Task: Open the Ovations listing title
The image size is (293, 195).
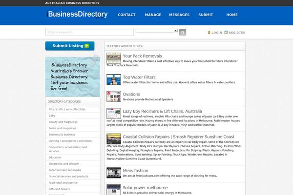Action: pyautogui.click(x=131, y=94)
